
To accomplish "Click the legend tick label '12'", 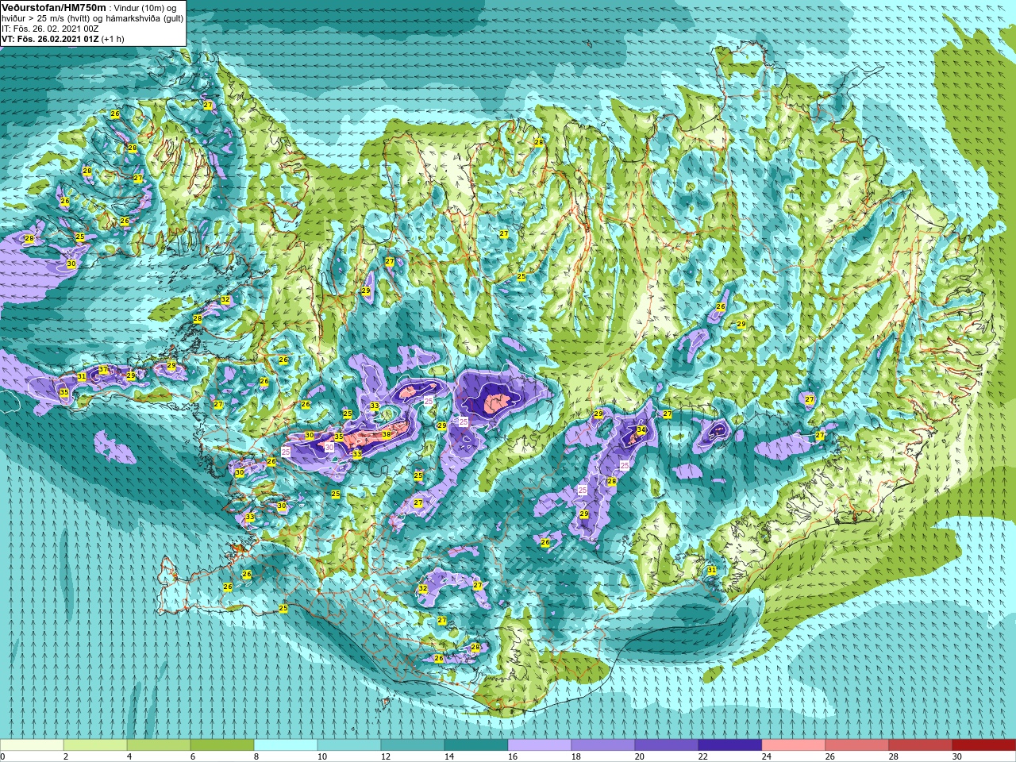I will (x=385, y=756).
